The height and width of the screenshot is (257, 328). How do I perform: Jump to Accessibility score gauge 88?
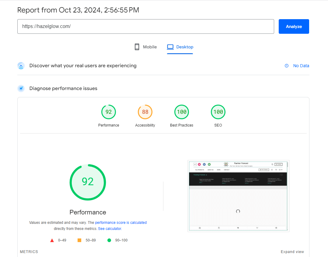[x=145, y=112]
